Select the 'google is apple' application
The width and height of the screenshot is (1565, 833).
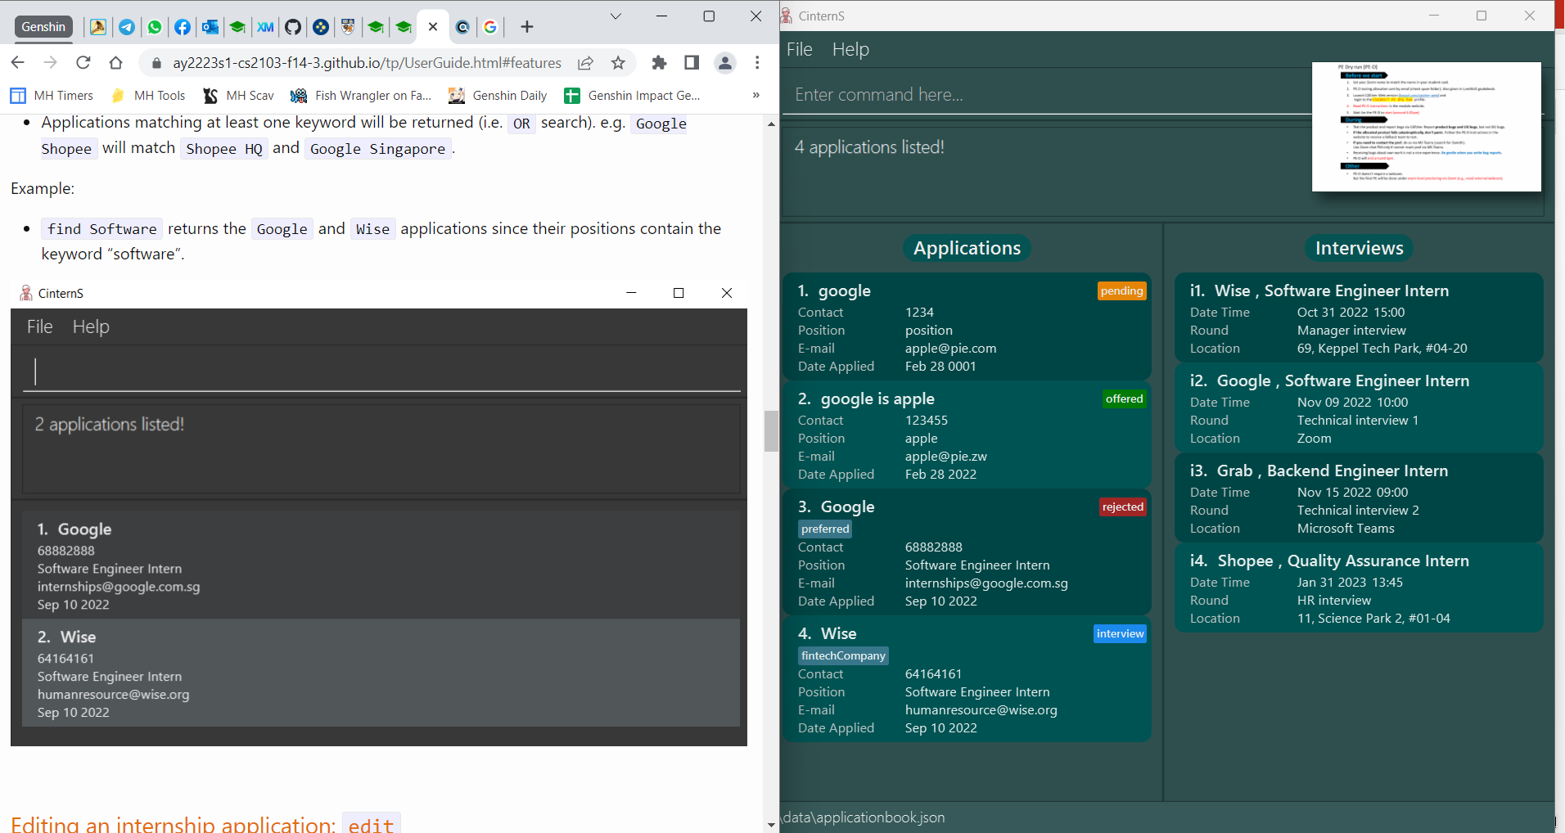pos(967,435)
